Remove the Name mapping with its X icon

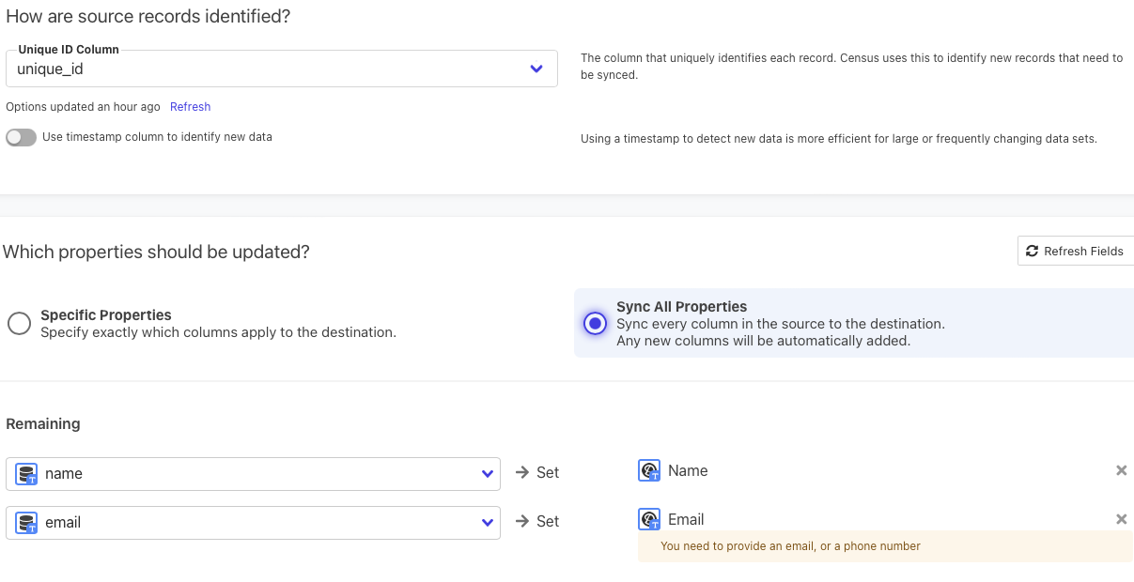1121,471
